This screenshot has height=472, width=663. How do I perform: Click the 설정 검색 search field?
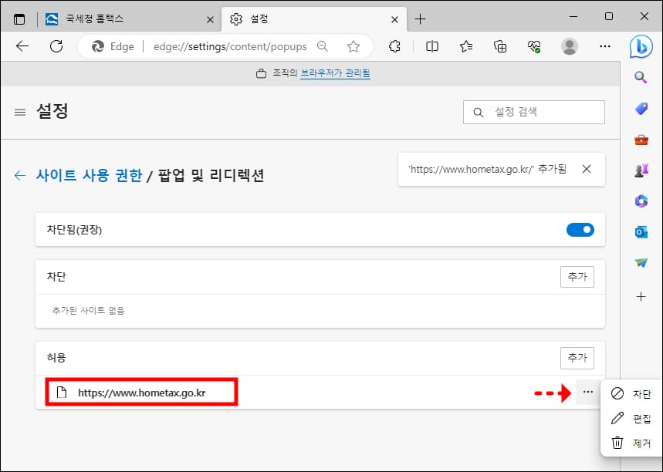tap(533, 112)
